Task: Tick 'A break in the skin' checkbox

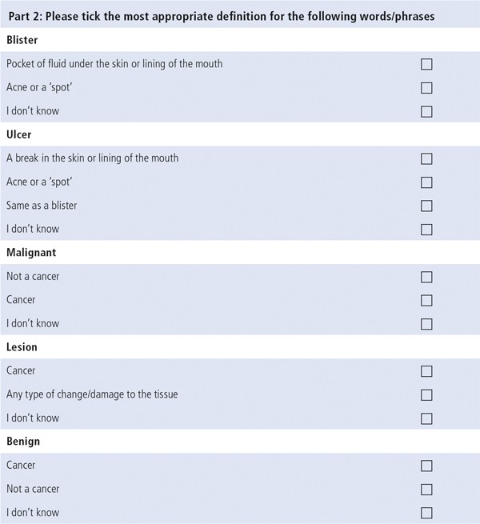Action: click(426, 158)
